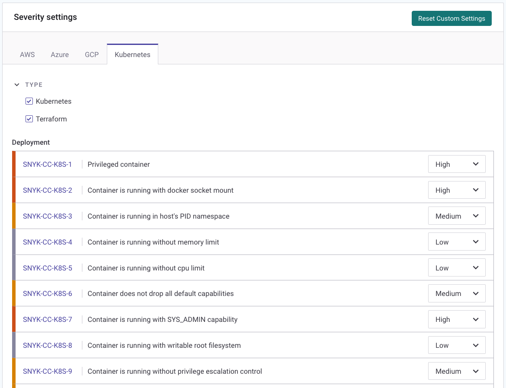Open severity dropdown for host's PID namespace
This screenshot has height=388, width=506.
pos(457,216)
